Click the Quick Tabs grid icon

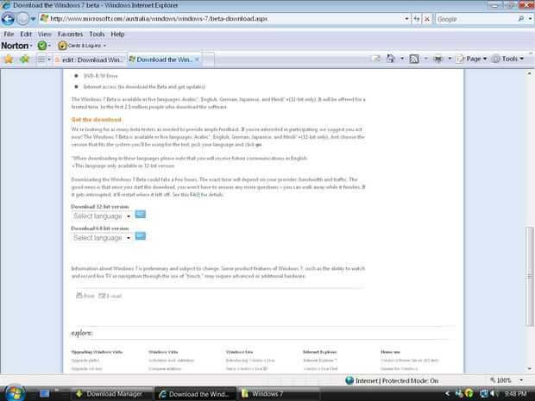tap(41, 60)
